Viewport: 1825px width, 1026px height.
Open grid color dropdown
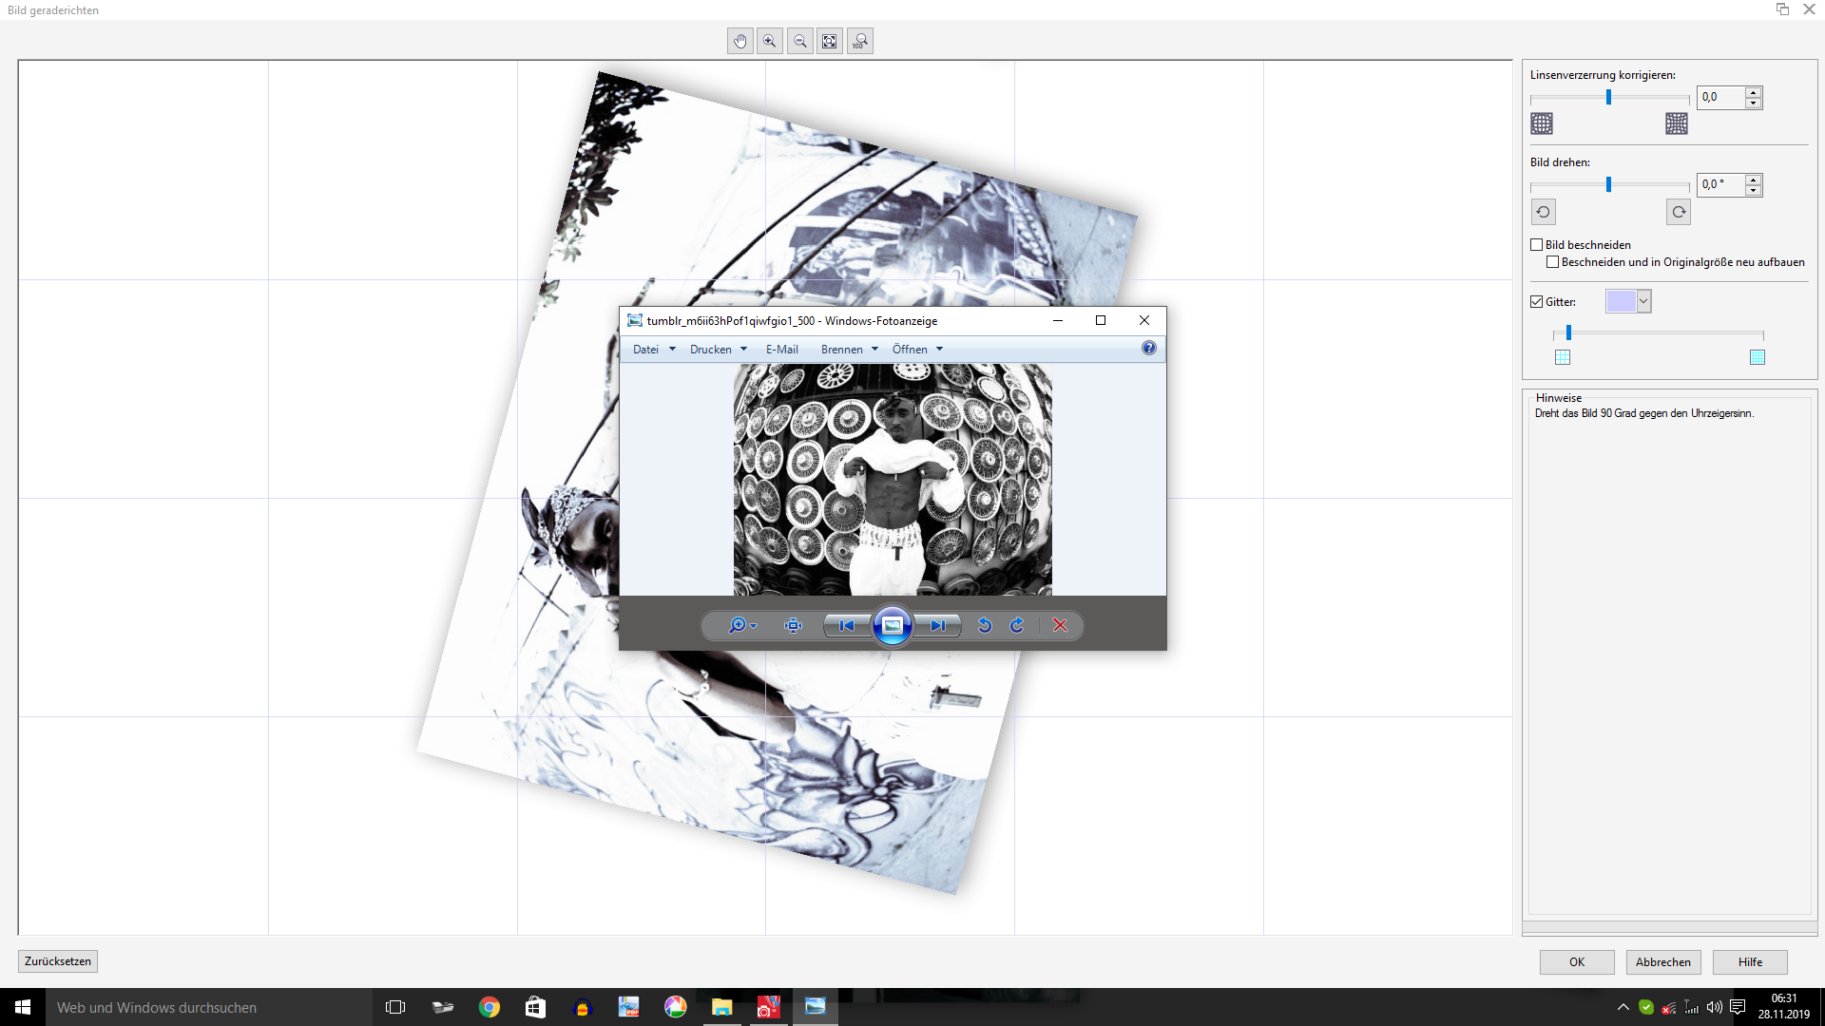tap(1644, 301)
